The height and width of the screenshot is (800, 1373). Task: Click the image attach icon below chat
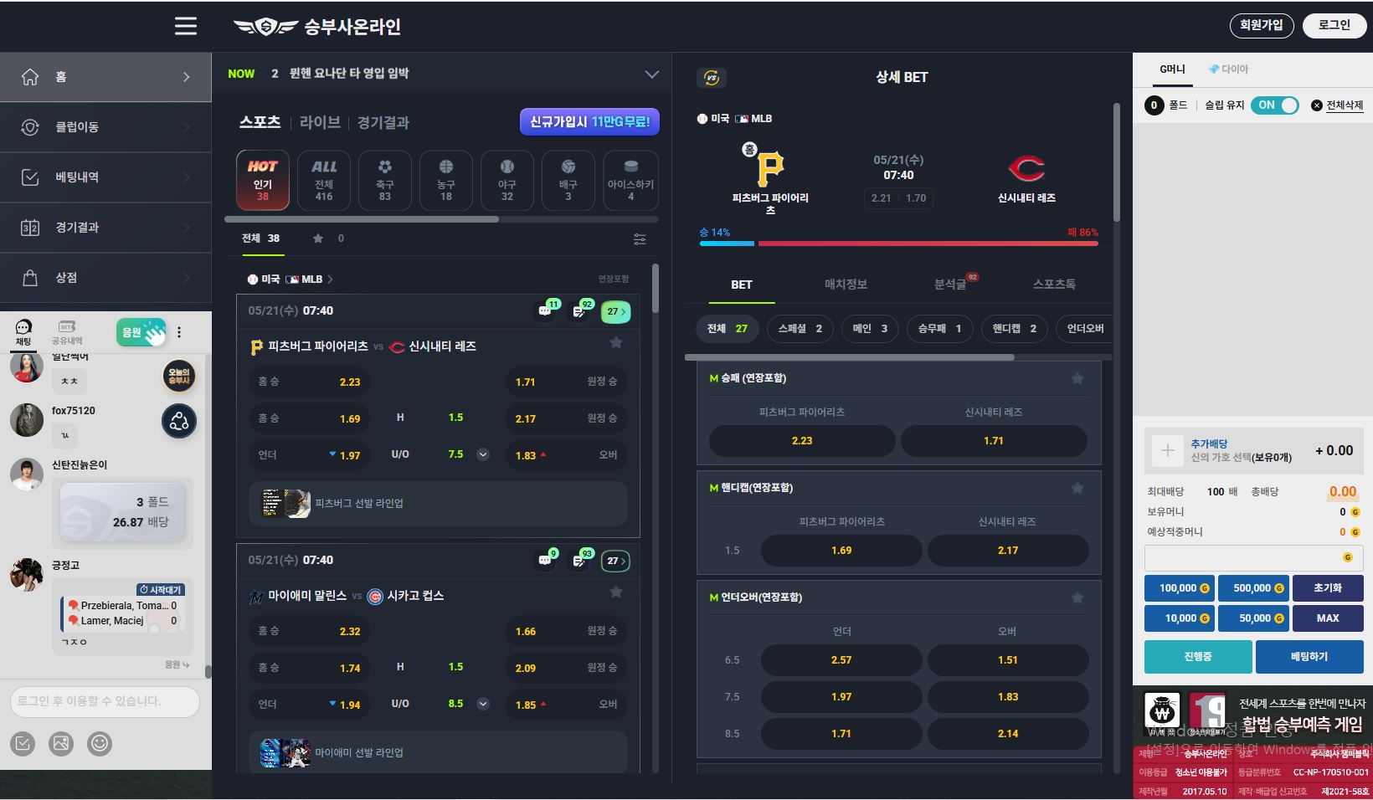[x=61, y=743]
